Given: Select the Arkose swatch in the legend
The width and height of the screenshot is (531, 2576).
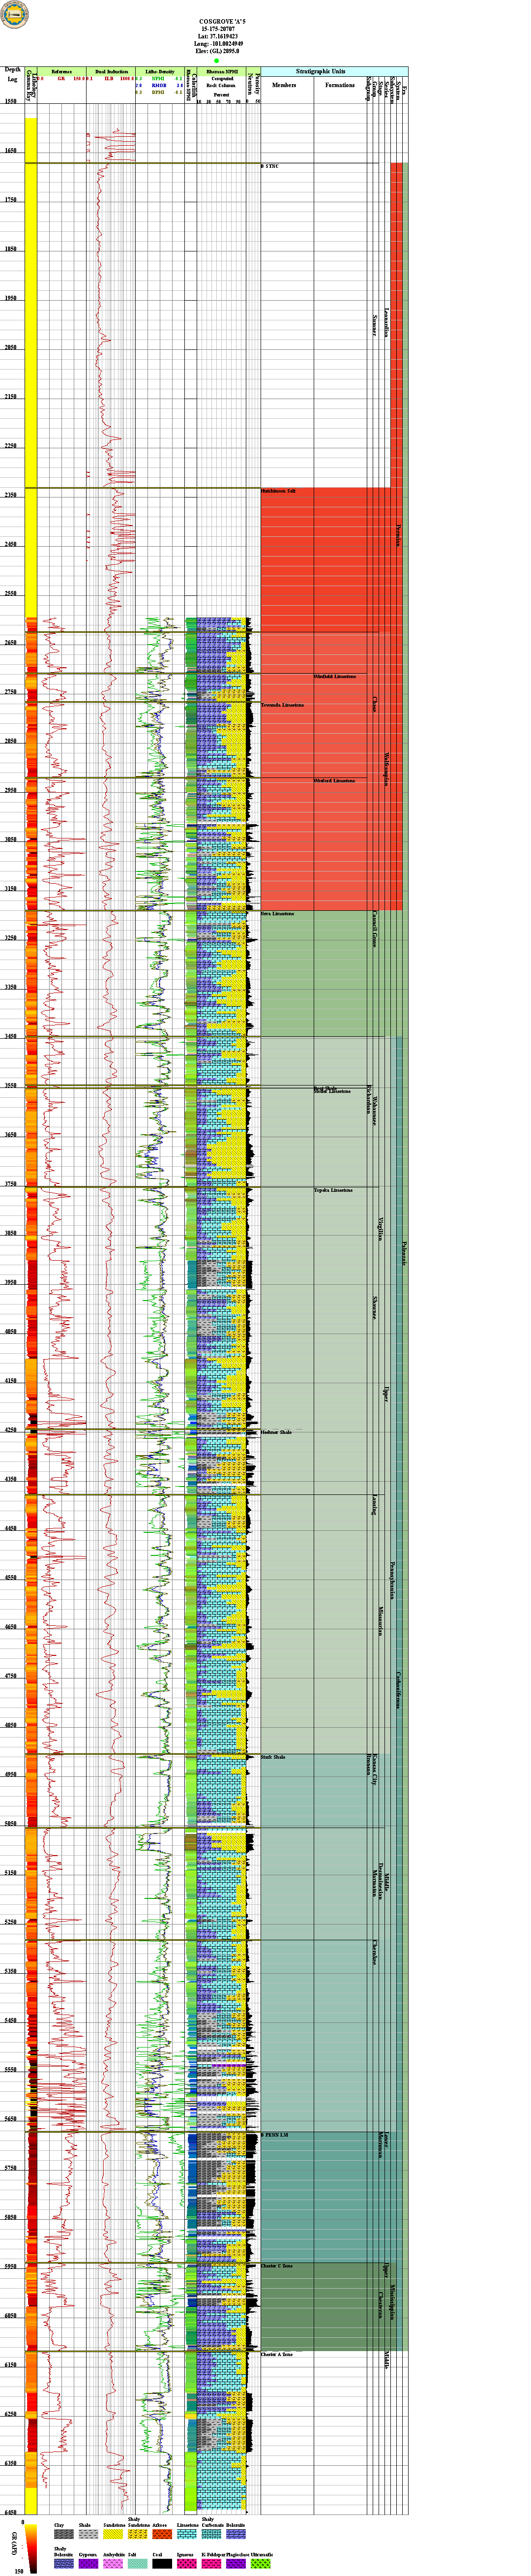Looking at the screenshot, I should click(162, 2534).
